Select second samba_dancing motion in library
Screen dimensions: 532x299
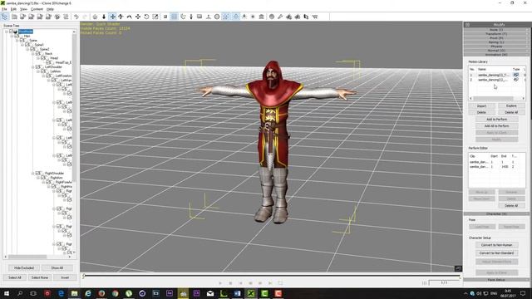tap(493, 80)
